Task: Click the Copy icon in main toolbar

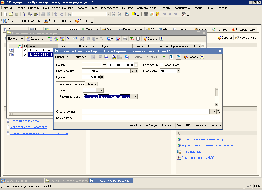Action: (30, 14)
